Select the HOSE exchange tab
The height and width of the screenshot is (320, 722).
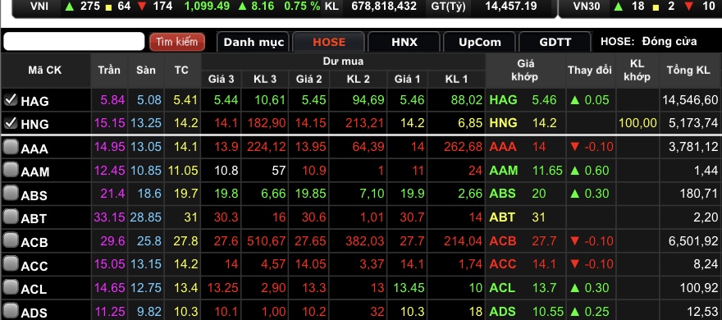click(329, 42)
